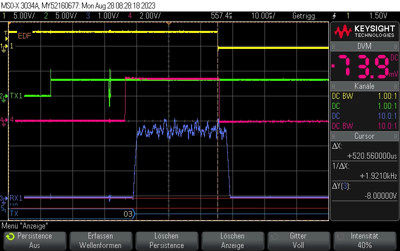
Task: Click the trigger level T marker
Action: coord(6,35)
